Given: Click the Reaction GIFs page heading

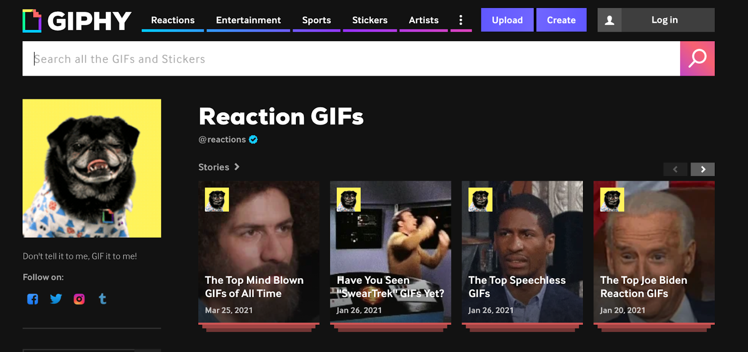Looking at the screenshot, I should coord(281,116).
